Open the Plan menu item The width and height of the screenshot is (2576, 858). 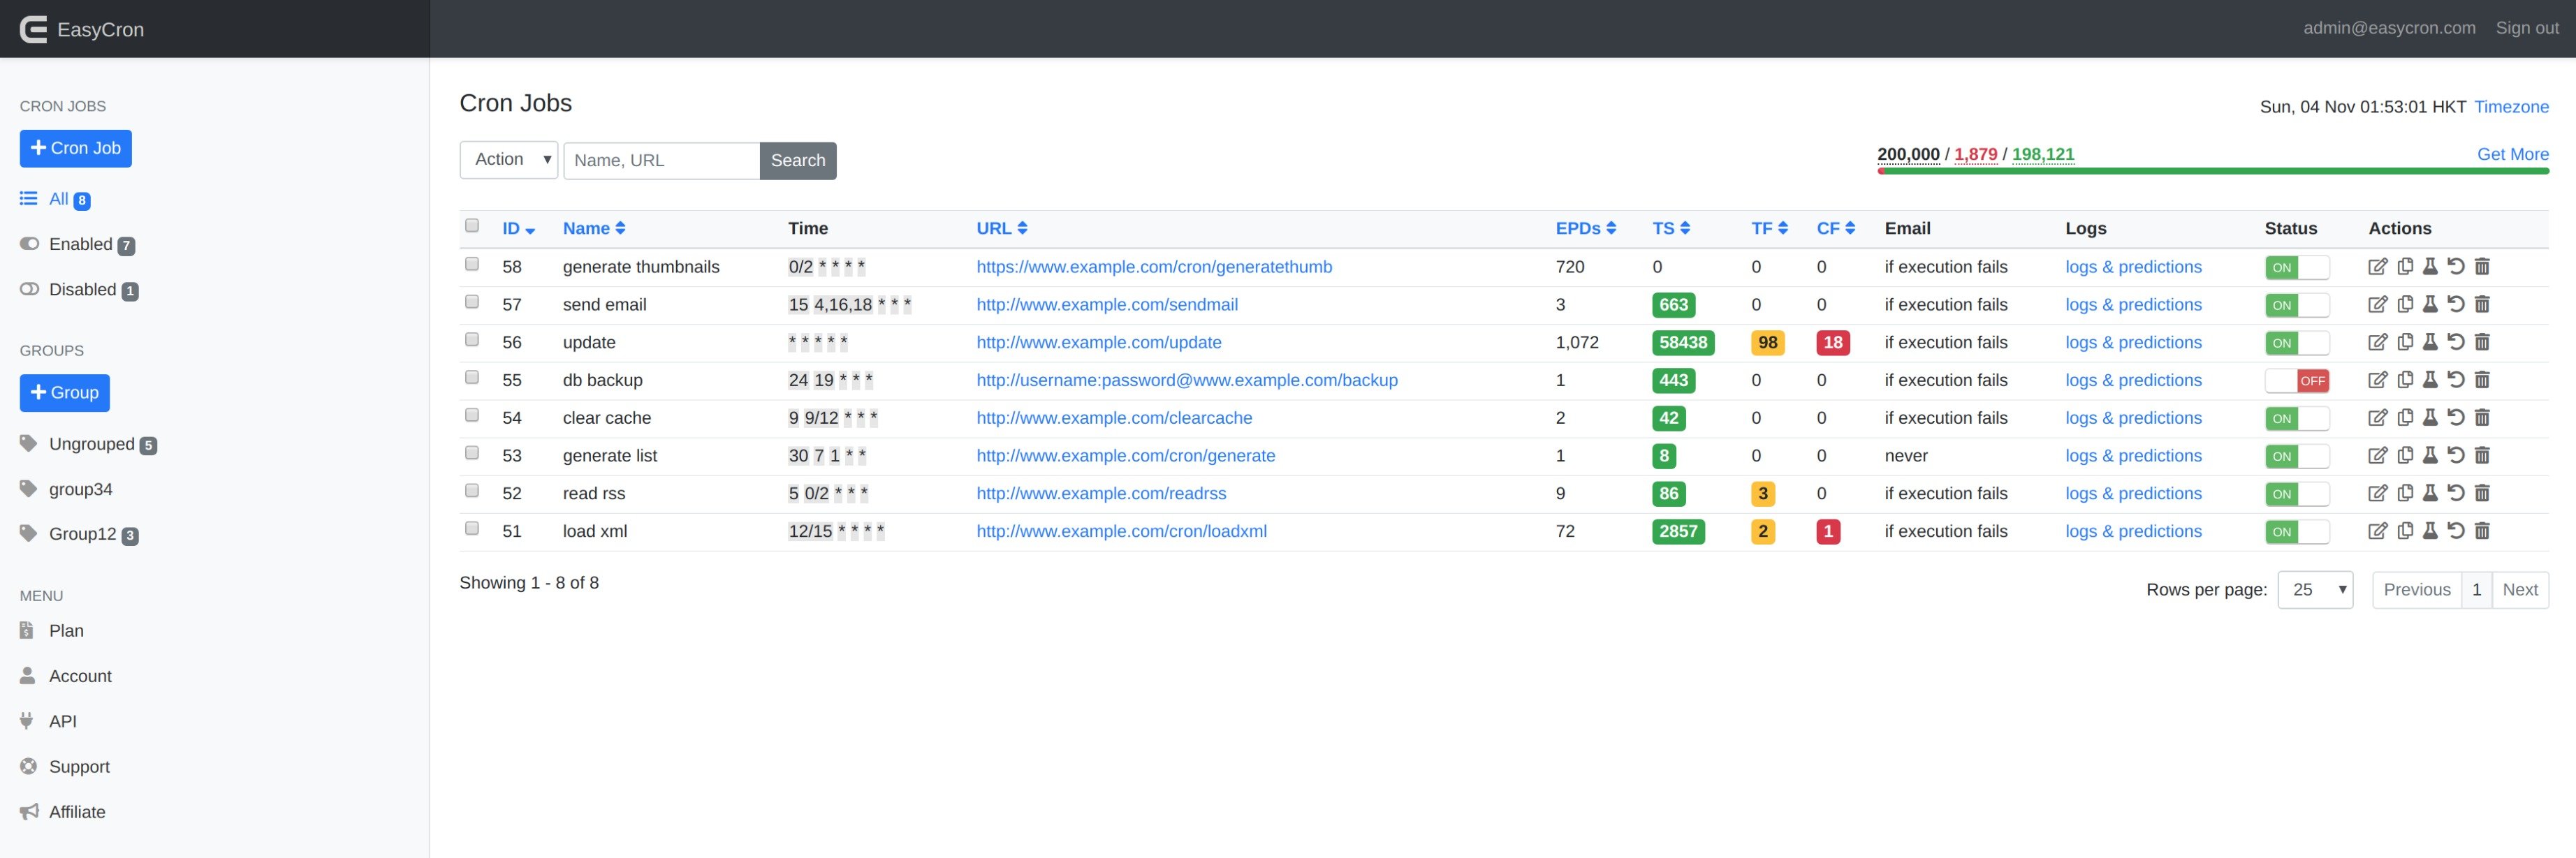[x=52, y=631]
